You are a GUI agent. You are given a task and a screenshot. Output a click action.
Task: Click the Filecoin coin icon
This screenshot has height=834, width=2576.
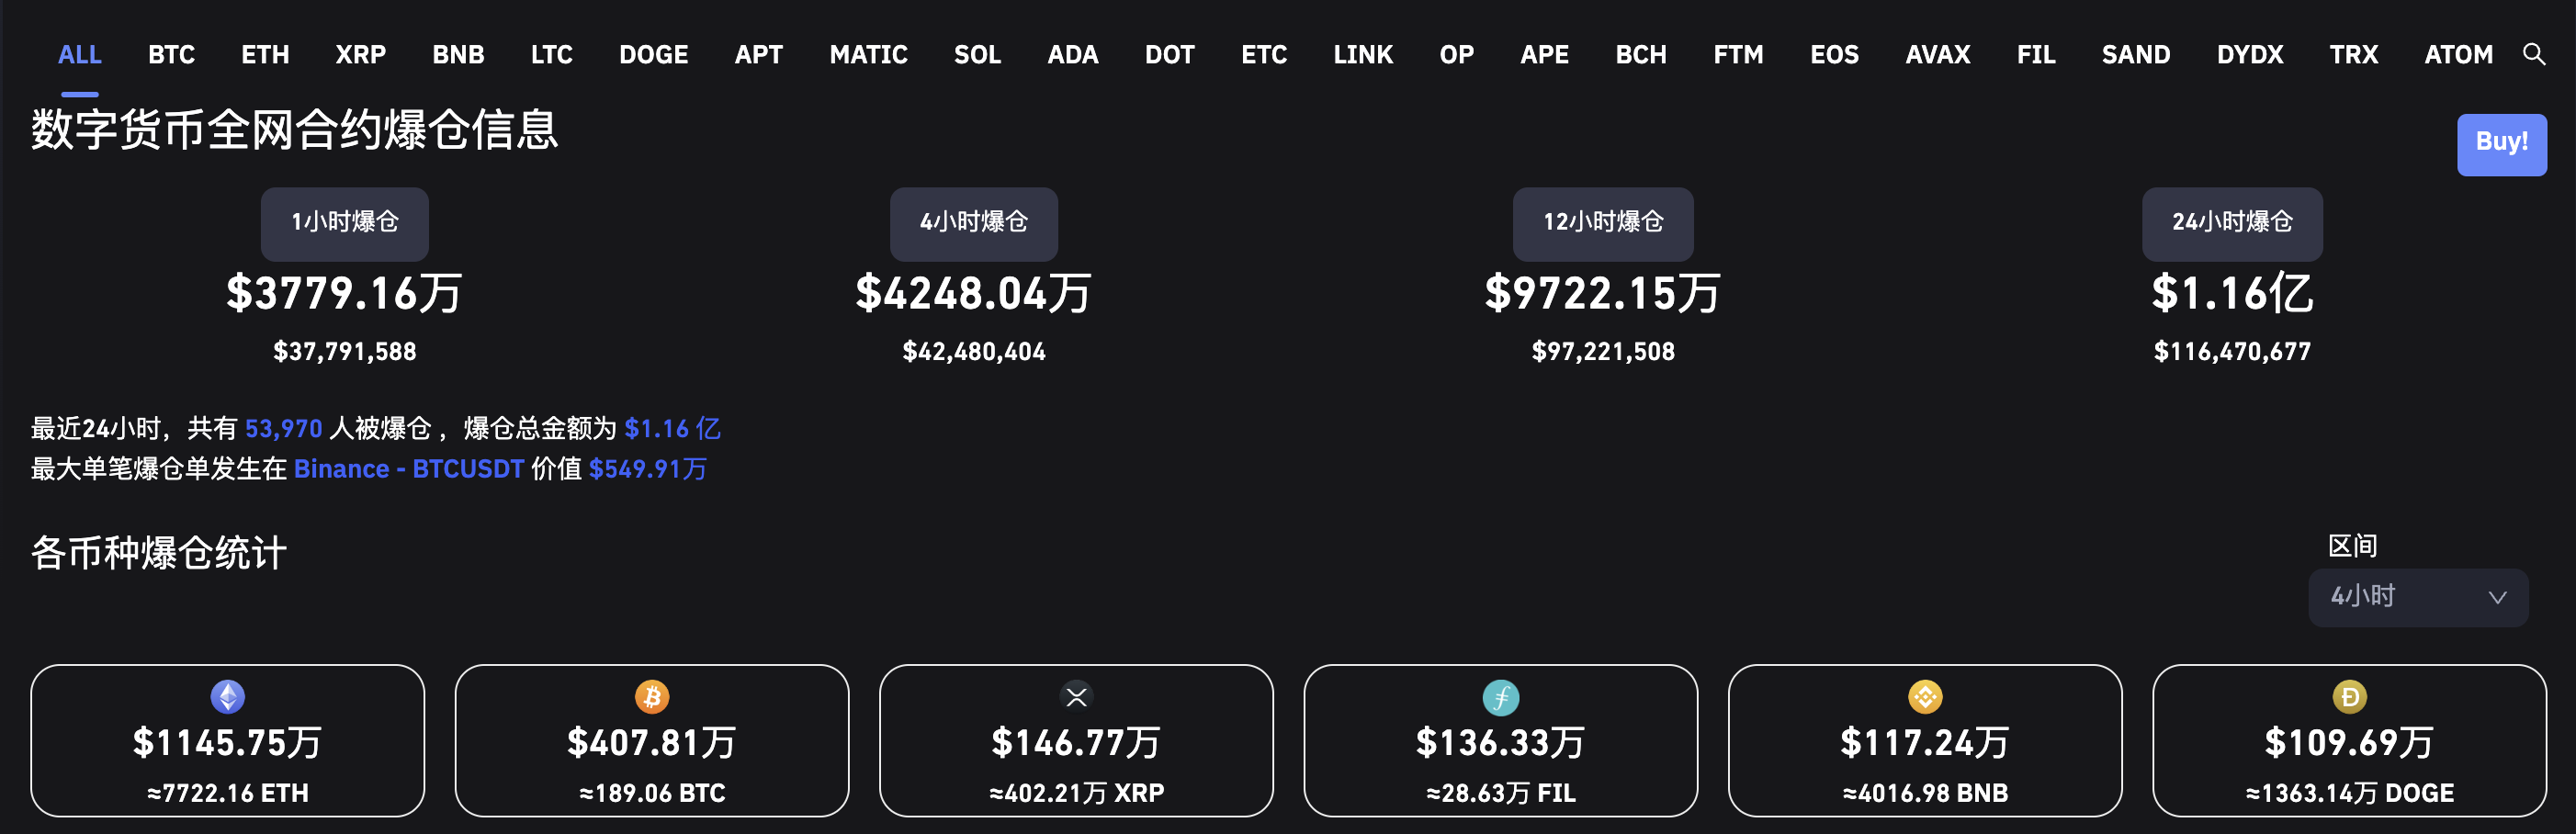(x=1500, y=697)
